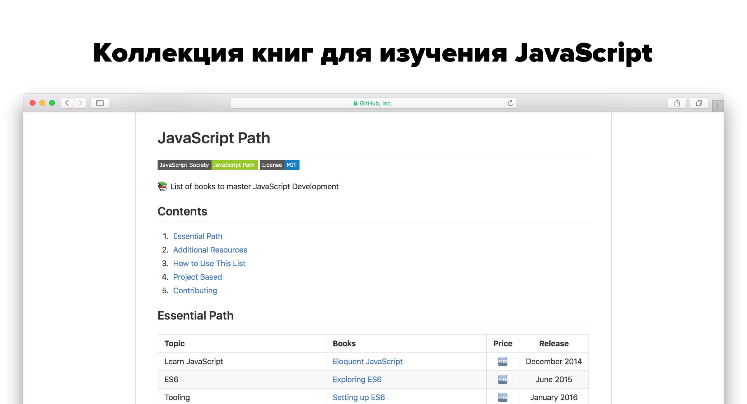The width and height of the screenshot is (747, 404).
Task: Click the Contents section heading
Action: pos(182,211)
